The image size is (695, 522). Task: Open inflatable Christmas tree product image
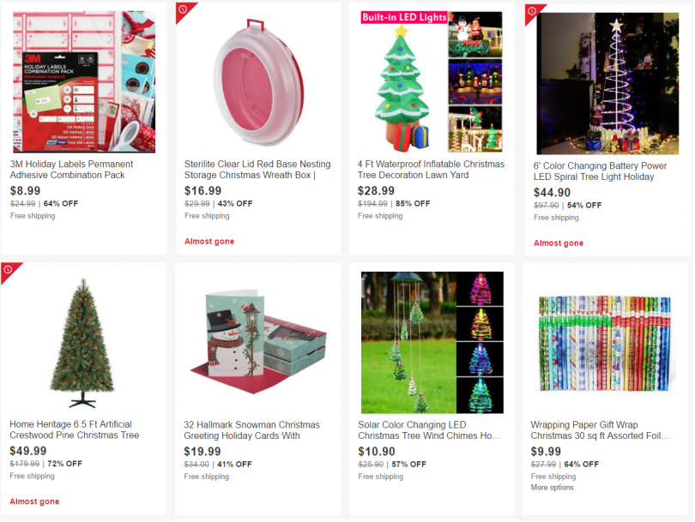(x=432, y=82)
